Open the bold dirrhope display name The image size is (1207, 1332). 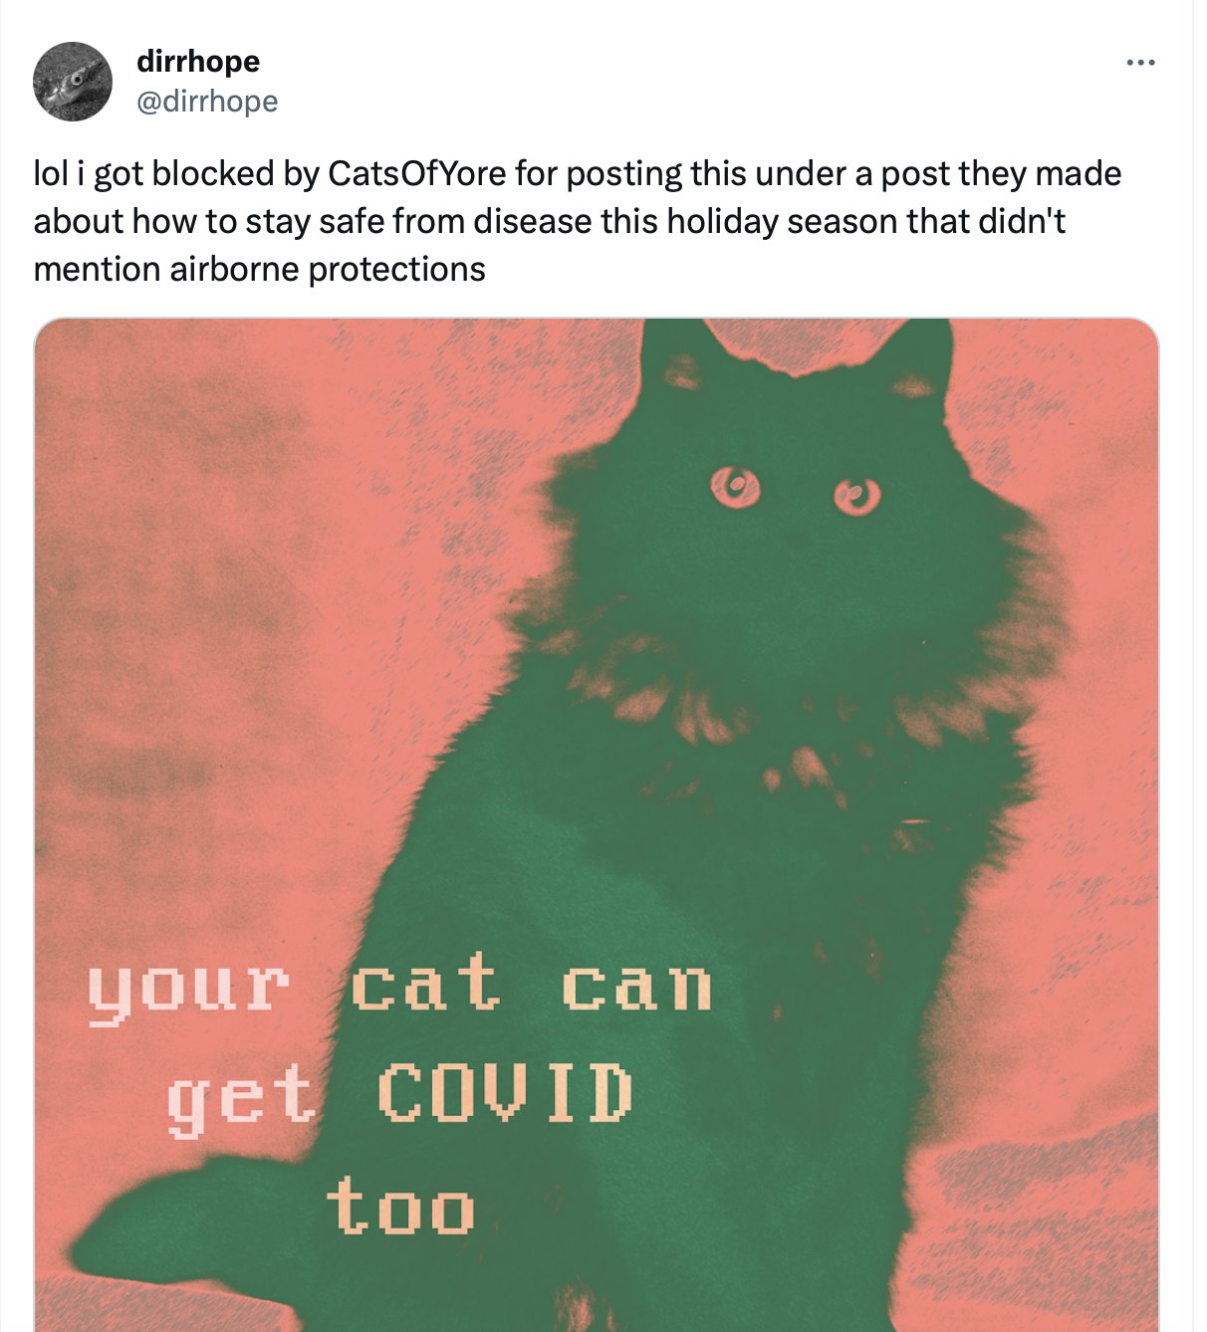197,62
